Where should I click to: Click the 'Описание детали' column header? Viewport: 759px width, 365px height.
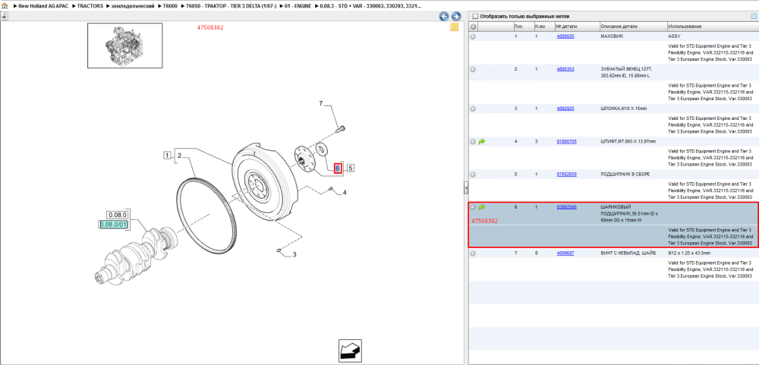pos(632,27)
